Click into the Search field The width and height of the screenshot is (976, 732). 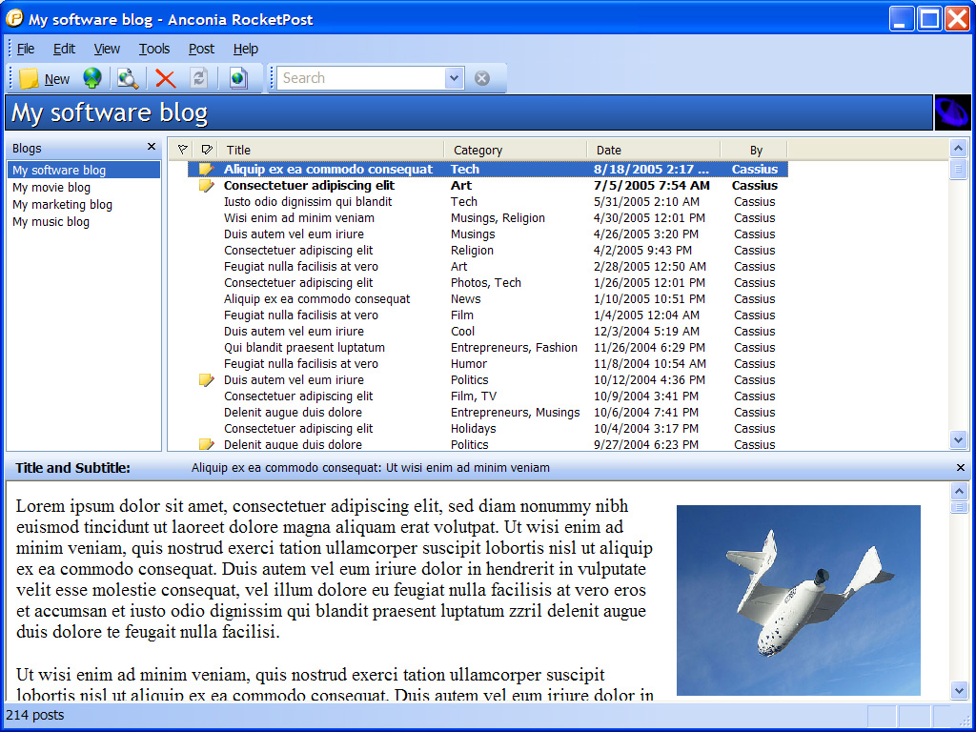361,78
